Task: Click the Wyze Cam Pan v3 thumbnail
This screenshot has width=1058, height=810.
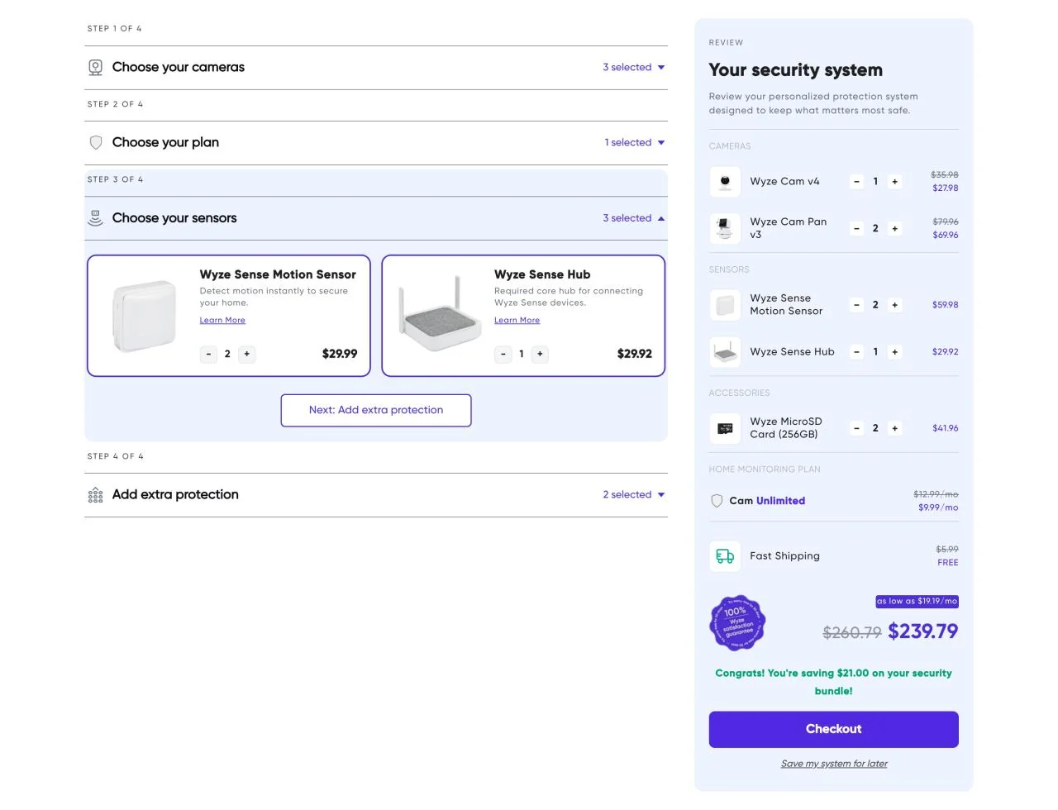Action: pyautogui.click(x=725, y=229)
